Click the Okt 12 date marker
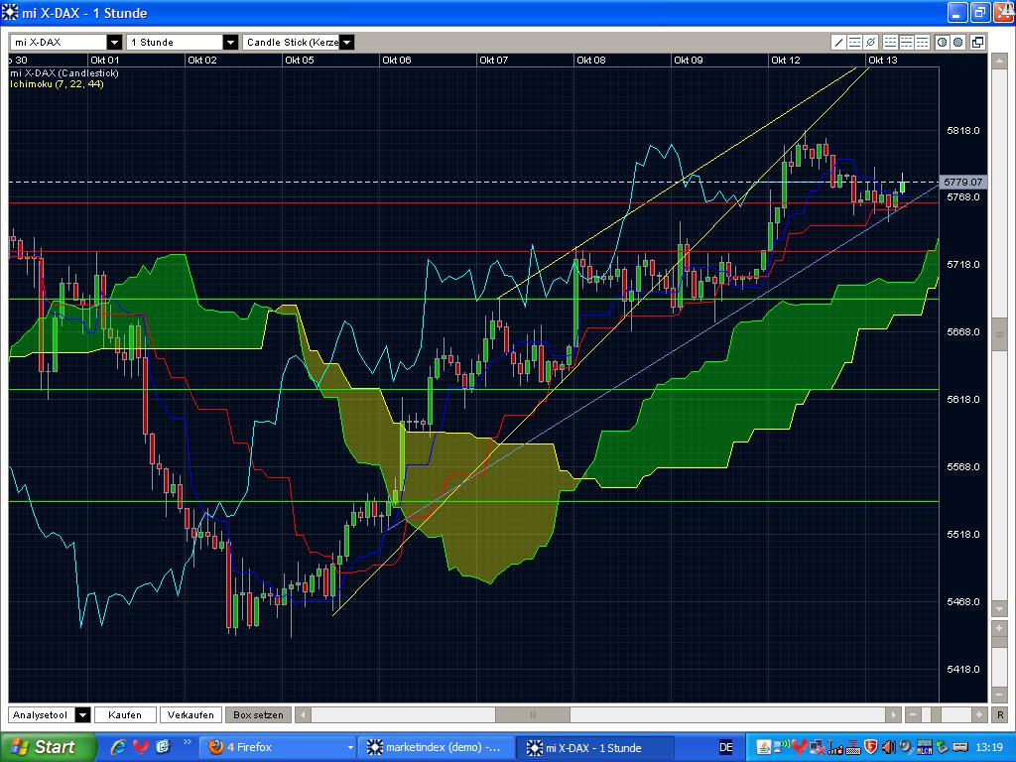The image size is (1016, 762). (x=786, y=60)
